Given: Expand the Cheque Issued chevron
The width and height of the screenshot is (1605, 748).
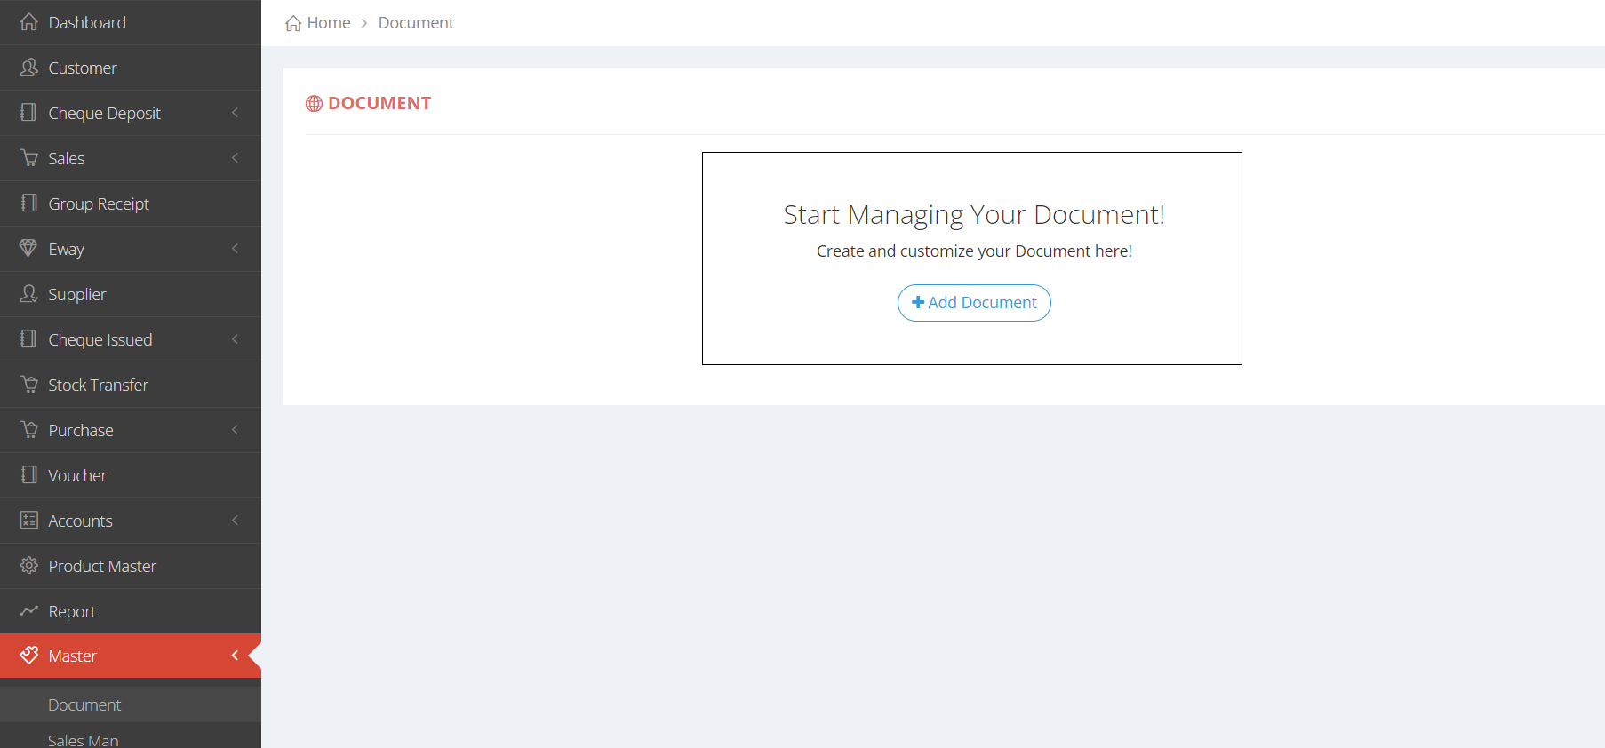Looking at the screenshot, I should click(x=235, y=339).
